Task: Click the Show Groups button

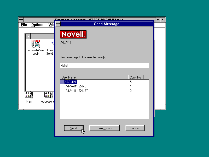Action: [104, 128]
